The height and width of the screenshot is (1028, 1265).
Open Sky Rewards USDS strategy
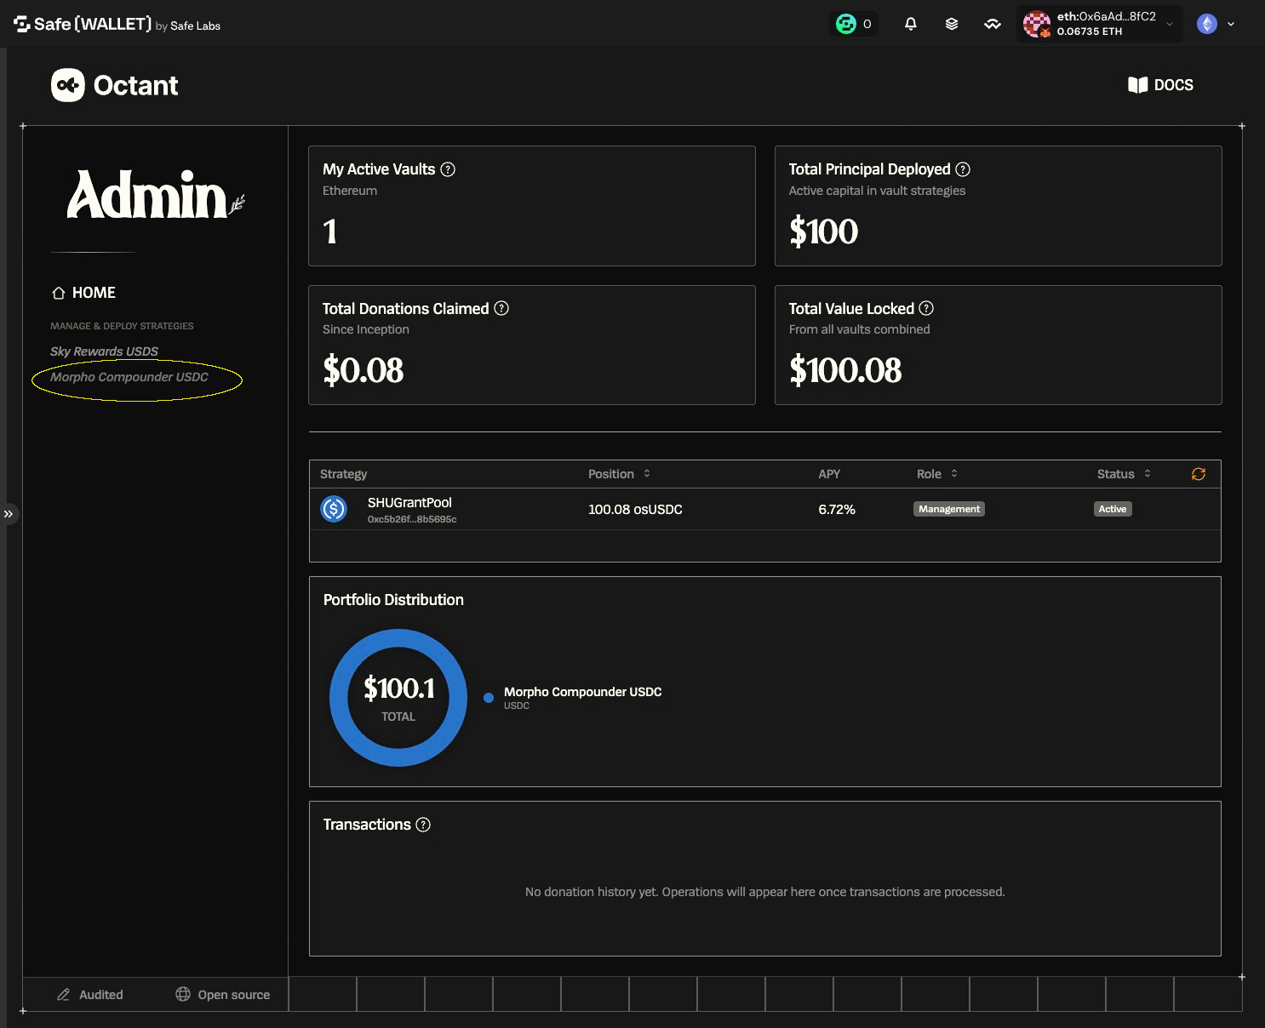[104, 351]
